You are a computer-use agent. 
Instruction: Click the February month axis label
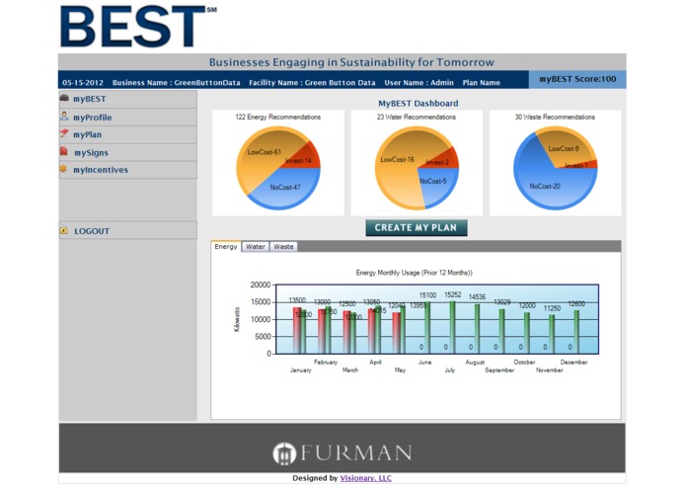326,362
